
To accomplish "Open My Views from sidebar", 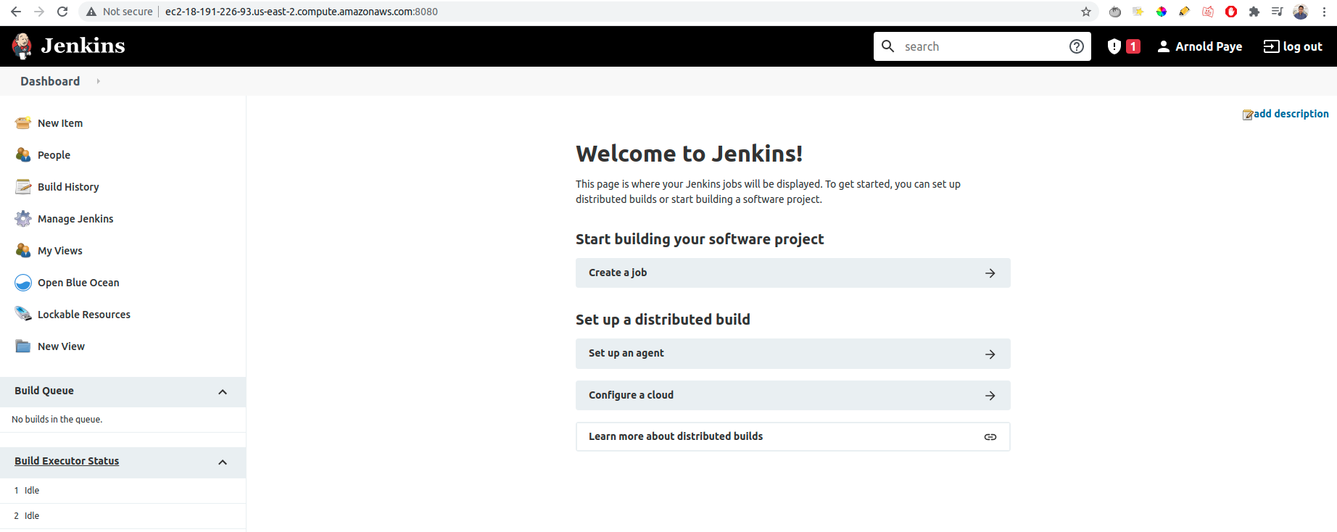I will click(60, 251).
